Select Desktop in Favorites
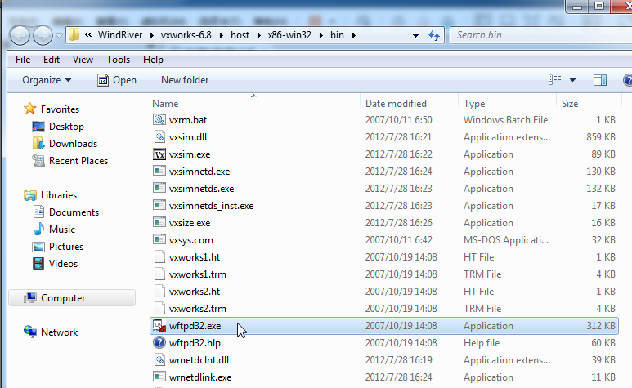The image size is (632, 388). point(66,127)
